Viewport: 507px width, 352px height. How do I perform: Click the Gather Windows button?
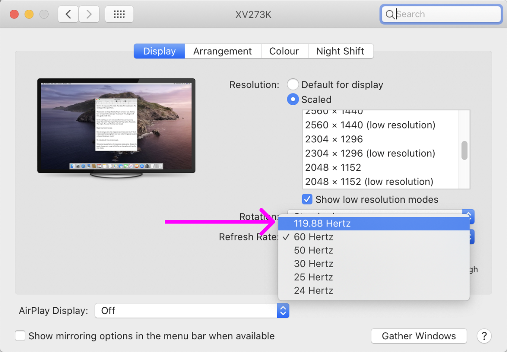point(419,336)
